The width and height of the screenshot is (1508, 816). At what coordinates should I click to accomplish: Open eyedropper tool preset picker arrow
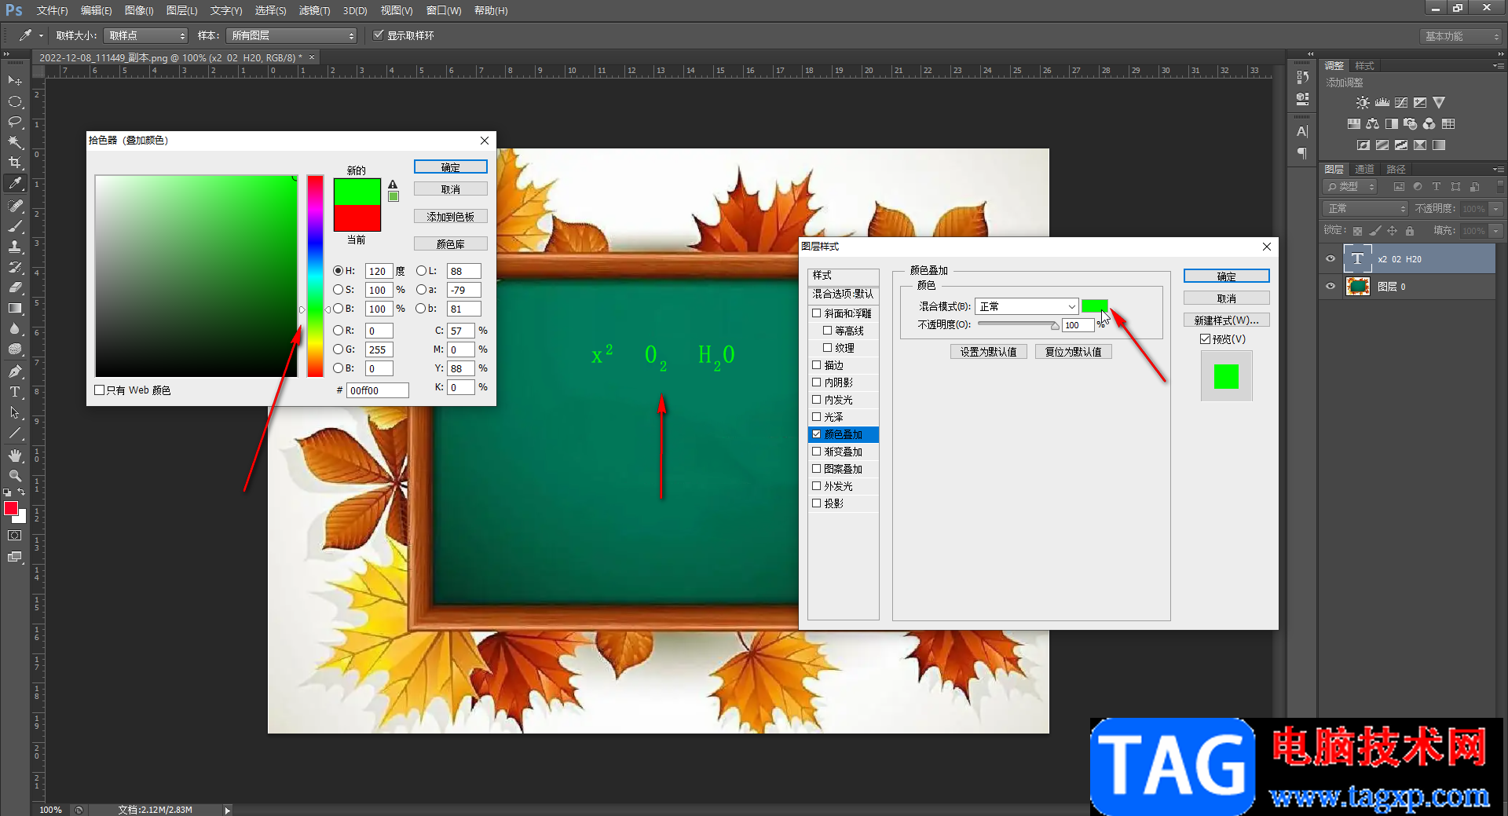[41, 35]
